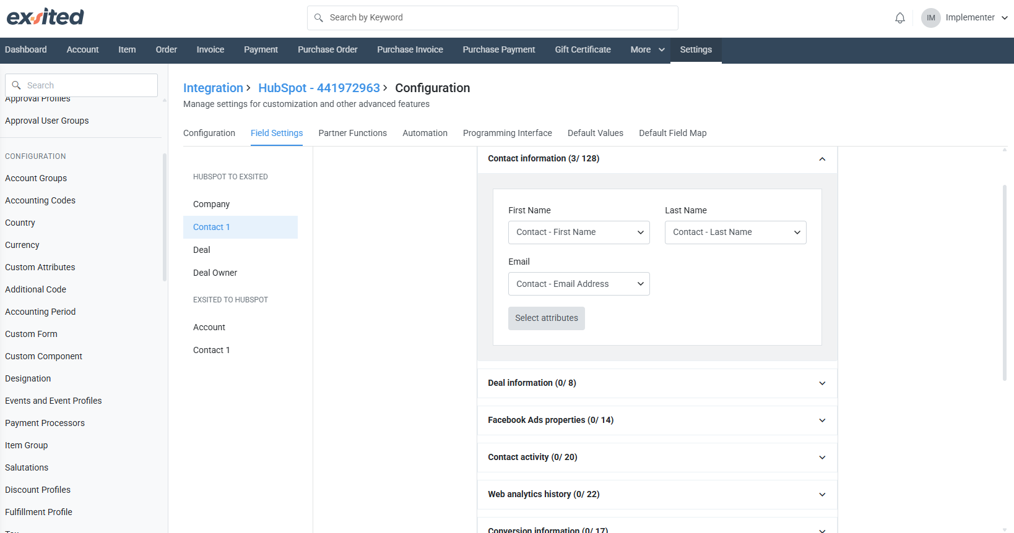Click the field settings vertical scrollbar

point(1004,283)
